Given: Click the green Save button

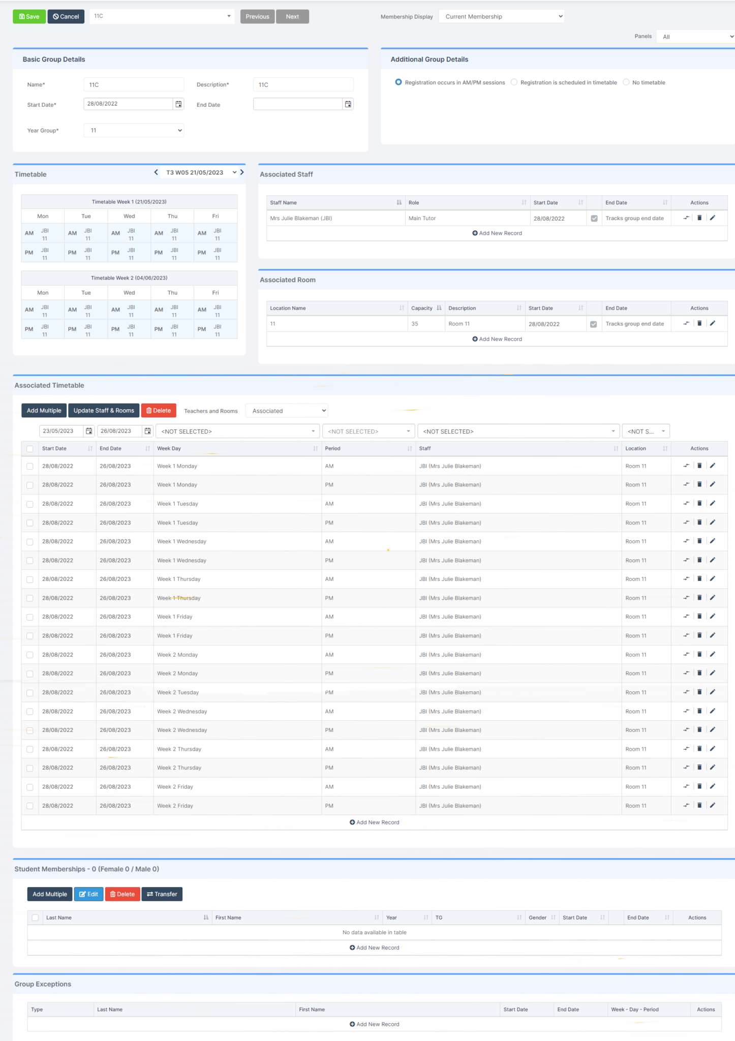Looking at the screenshot, I should pos(29,17).
